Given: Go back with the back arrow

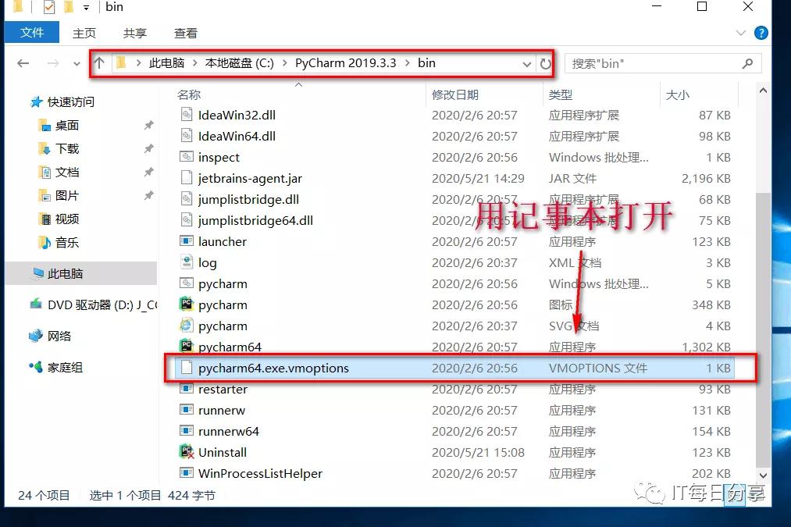Looking at the screenshot, I should [23, 63].
